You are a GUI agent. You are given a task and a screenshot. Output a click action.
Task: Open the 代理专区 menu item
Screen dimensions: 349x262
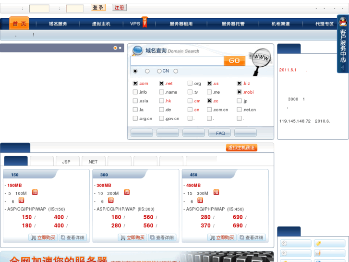[325, 24]
